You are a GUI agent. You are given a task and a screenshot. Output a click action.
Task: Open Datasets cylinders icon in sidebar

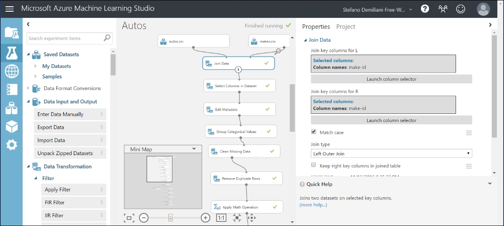point(12,108)
